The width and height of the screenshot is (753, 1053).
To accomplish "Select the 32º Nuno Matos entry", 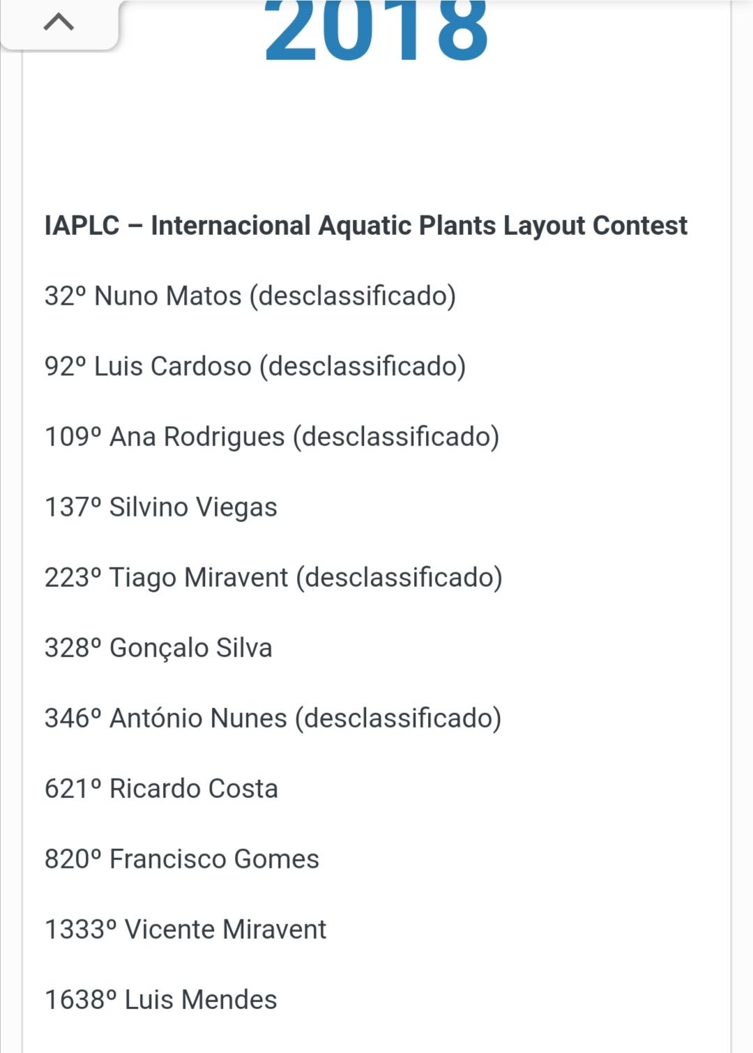I will pyautogui.click(x=250, y=296).
